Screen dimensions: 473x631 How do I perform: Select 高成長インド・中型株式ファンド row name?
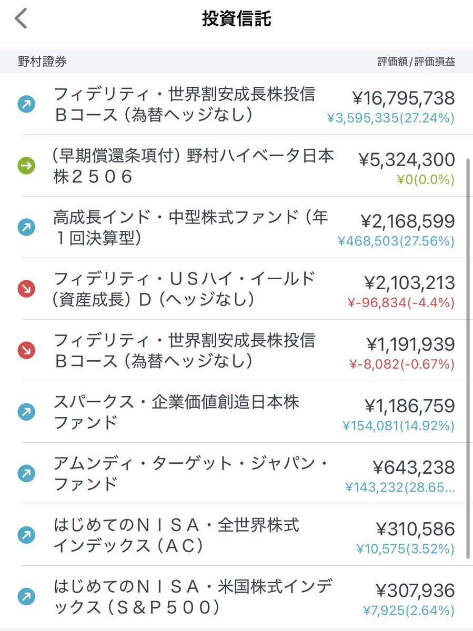click(190, 228)
